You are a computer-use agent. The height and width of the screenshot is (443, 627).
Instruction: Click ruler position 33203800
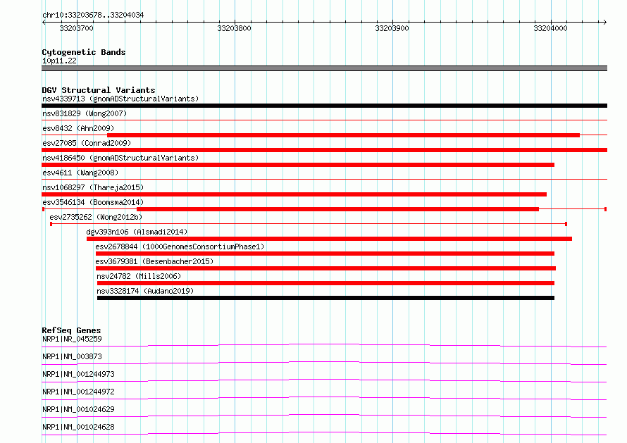[x=235, y=28]
